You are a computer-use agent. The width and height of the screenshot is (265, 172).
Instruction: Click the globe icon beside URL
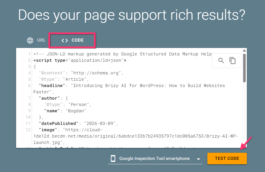pyautogui.click(x=30, y=40)
